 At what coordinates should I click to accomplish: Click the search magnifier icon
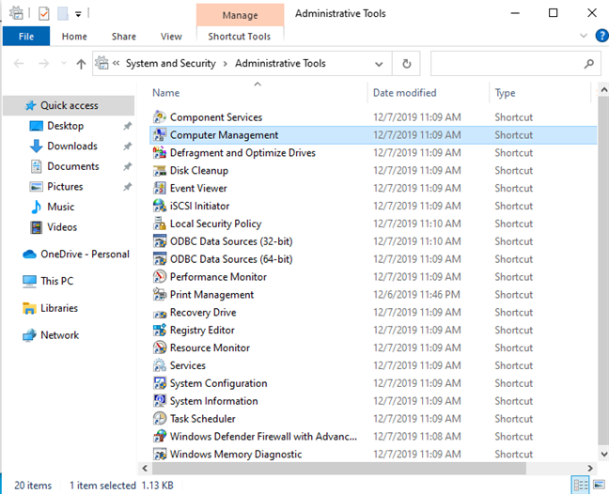point(589,63)
